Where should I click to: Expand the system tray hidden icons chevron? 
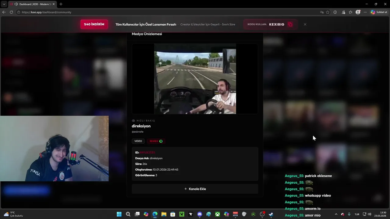point(336,214)
